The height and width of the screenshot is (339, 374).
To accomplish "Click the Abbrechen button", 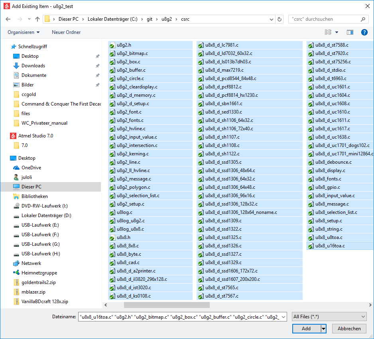I will (x=349, y=329).
